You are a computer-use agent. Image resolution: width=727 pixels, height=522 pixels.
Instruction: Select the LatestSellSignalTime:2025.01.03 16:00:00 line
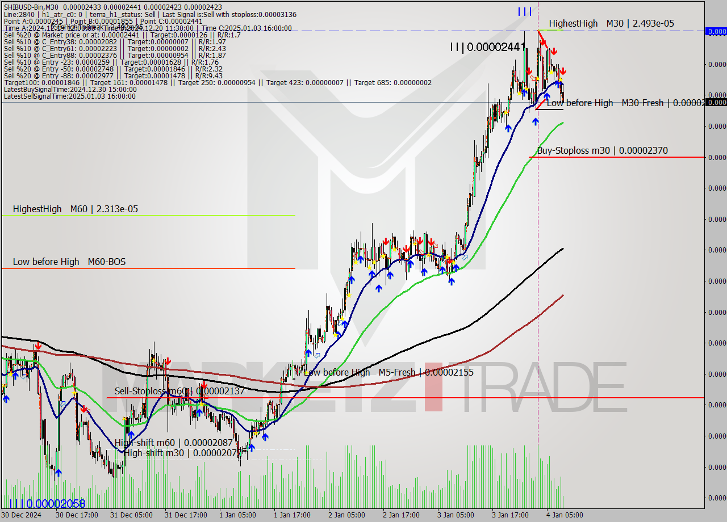[x=69, y=96]
